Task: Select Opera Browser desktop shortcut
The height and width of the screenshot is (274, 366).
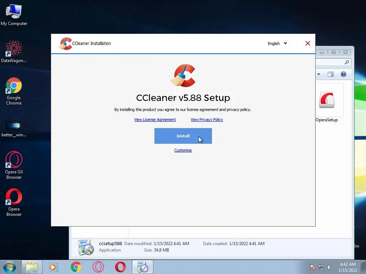Action: (14, 203)
